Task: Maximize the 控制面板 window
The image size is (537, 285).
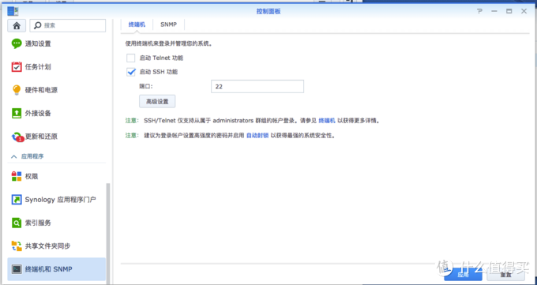Action: click(x=509, y=11)
